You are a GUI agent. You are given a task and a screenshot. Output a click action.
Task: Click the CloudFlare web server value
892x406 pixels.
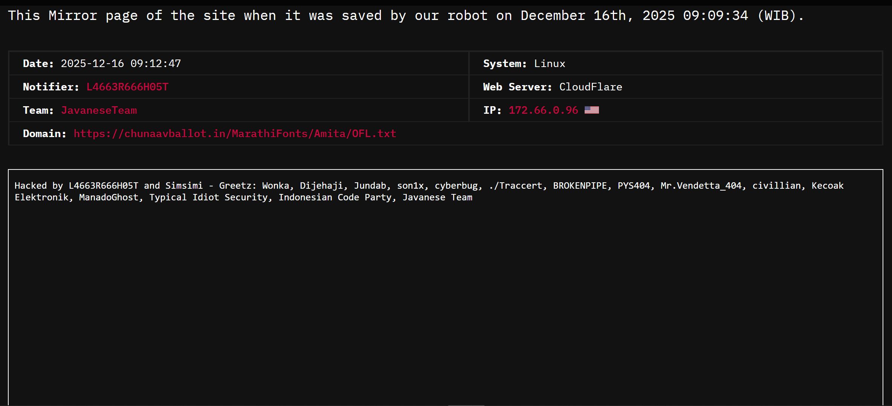pos(591,87)
